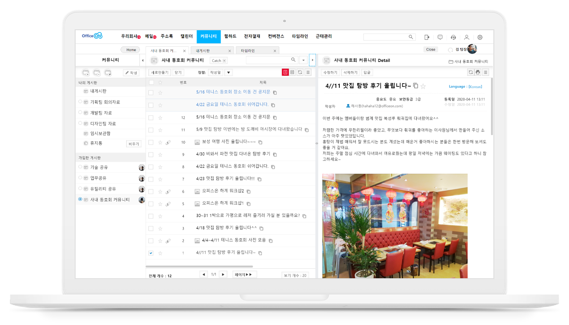
Task: Click the logout door icon
Action: click(x=427, y=37)
